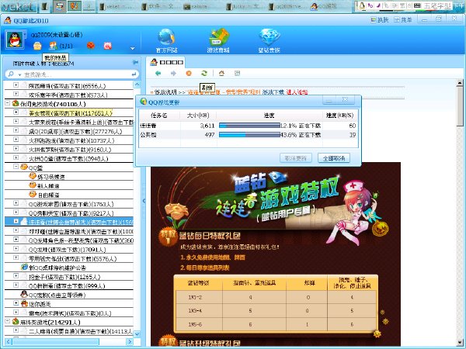Switch to the veket taskbar window
The height and width of the screenshot is (349, 466).
pos(116,6)
